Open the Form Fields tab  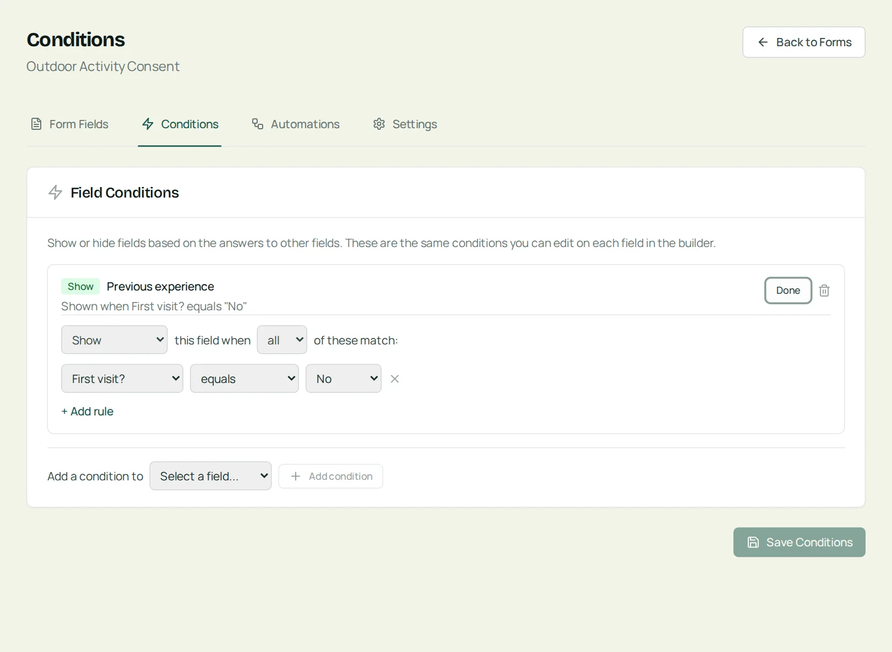point(69,124)
